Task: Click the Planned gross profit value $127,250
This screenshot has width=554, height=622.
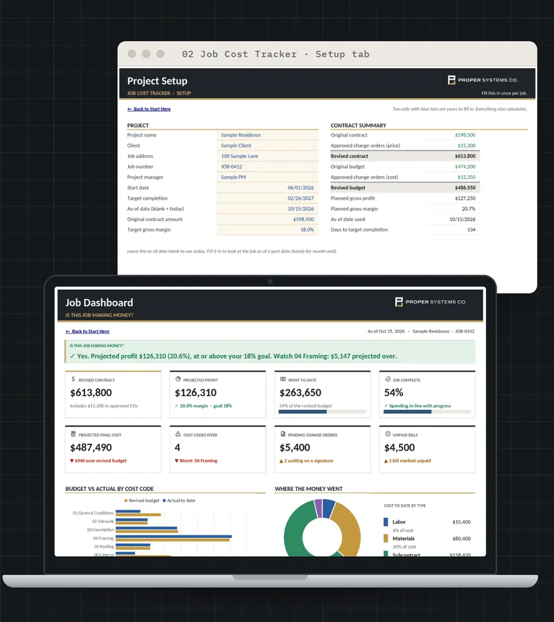Action: click(x=465, y=198)
